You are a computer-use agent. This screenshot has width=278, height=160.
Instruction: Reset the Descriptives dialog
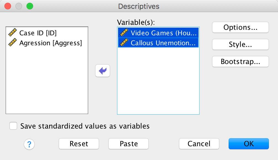(x=79, y=144)
